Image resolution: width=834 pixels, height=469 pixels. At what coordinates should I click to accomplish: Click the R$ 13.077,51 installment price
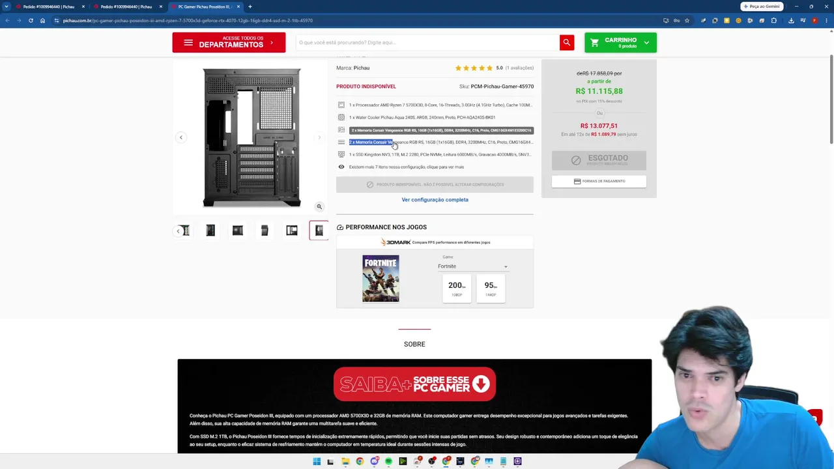(599, 126)
